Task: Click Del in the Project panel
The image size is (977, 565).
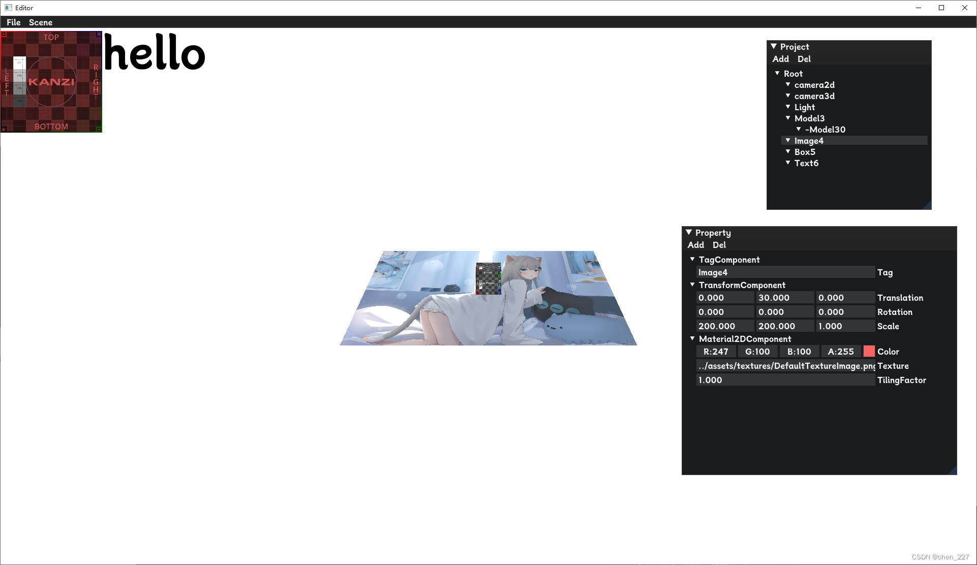Action: tap(804, 59)
